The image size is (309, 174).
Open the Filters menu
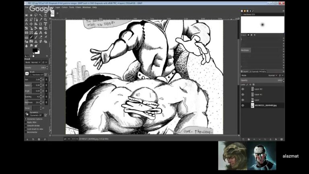point(78,7)
